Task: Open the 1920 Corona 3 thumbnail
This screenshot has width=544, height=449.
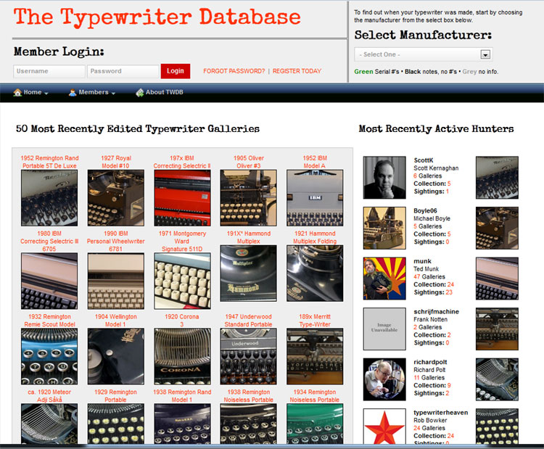Action: (182, 356)
